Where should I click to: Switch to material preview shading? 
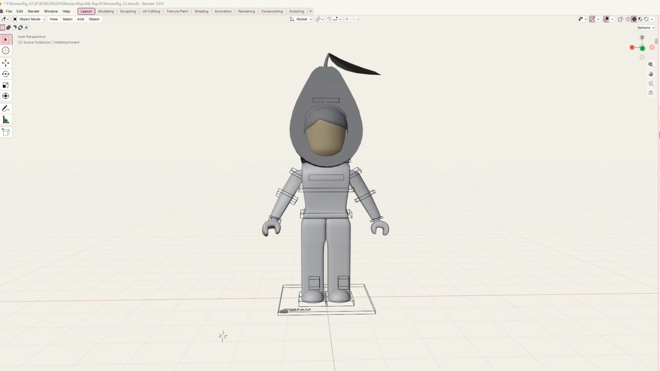[x=640, y=19]
